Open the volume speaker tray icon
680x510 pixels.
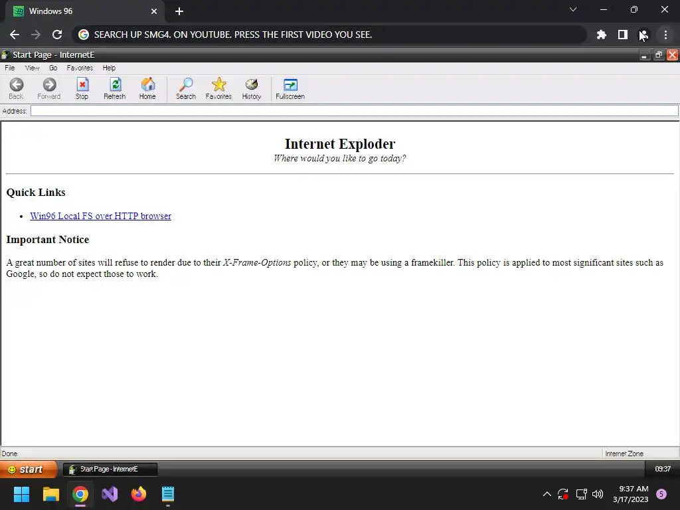coord(598,494)
